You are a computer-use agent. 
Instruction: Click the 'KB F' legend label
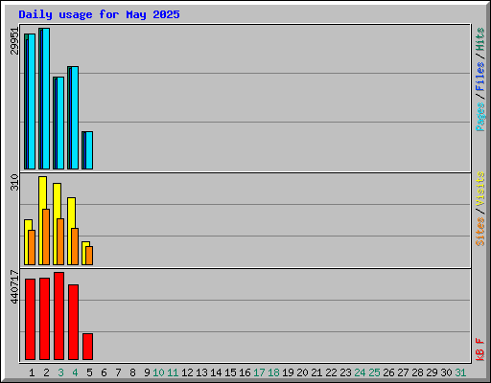[x=480, y=349]
